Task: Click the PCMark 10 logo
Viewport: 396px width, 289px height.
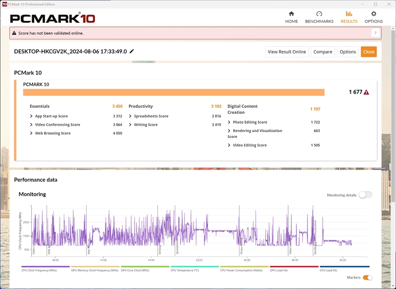Action: [x=52, y=18]
